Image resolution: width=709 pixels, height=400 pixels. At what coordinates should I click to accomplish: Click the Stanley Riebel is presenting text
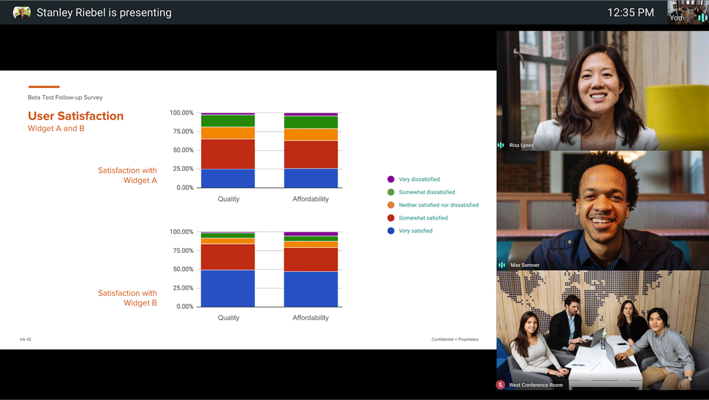coord(104,13)
